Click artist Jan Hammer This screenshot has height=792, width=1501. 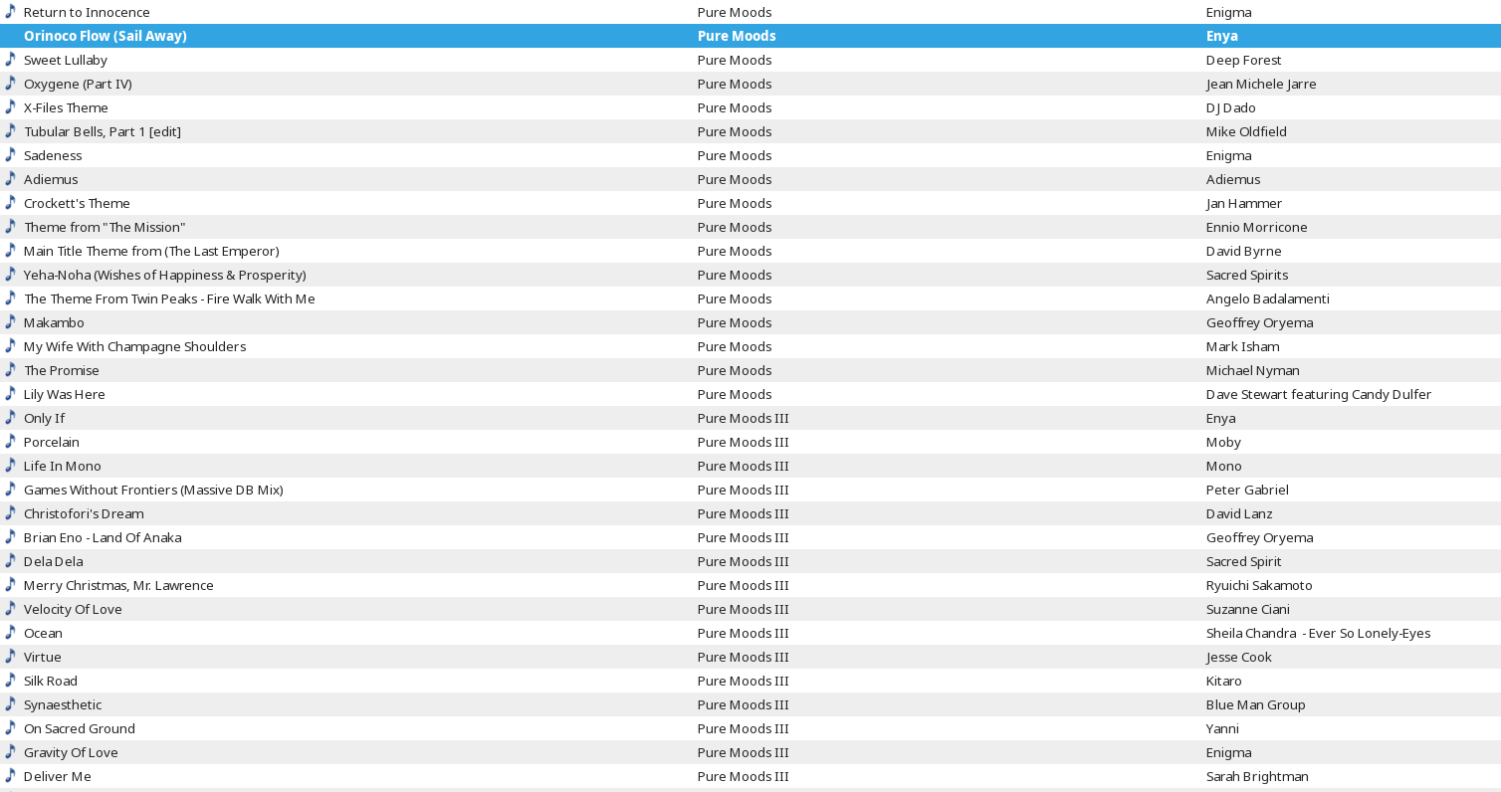[1244, 203]
